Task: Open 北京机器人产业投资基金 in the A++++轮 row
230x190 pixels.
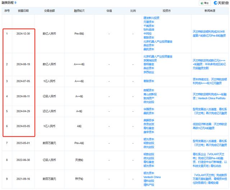Action: tap(158, 56)
